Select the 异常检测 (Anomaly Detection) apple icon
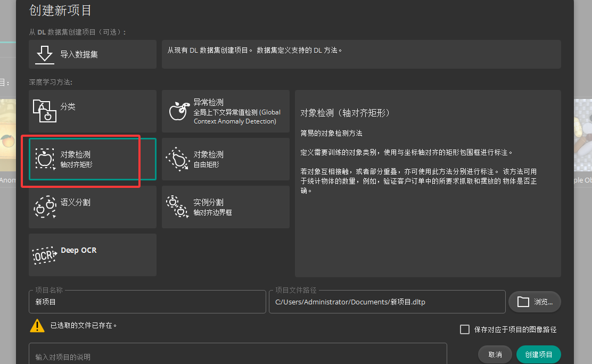 [x=178, y=110]
